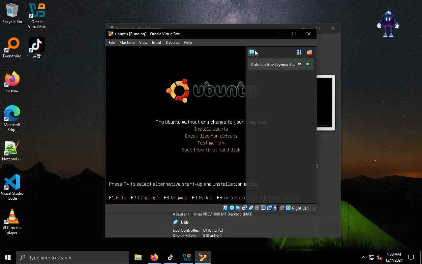Screen dimensions: 422x264
Task: Dismiss the Auto capture keyboard notification
Action: (x=308, y=64)
